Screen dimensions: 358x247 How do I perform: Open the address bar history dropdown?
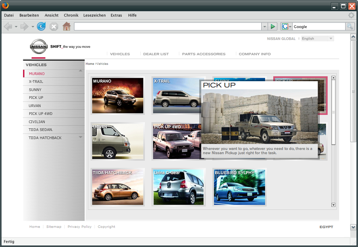pyautogui.click(x=264, y=26)
